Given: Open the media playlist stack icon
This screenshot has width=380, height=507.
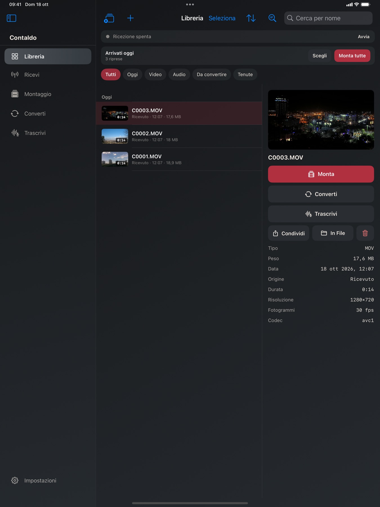Looking at the screenshot, I should (109, 18).
